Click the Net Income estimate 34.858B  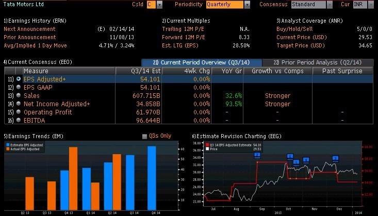click(x=148, y=104)
